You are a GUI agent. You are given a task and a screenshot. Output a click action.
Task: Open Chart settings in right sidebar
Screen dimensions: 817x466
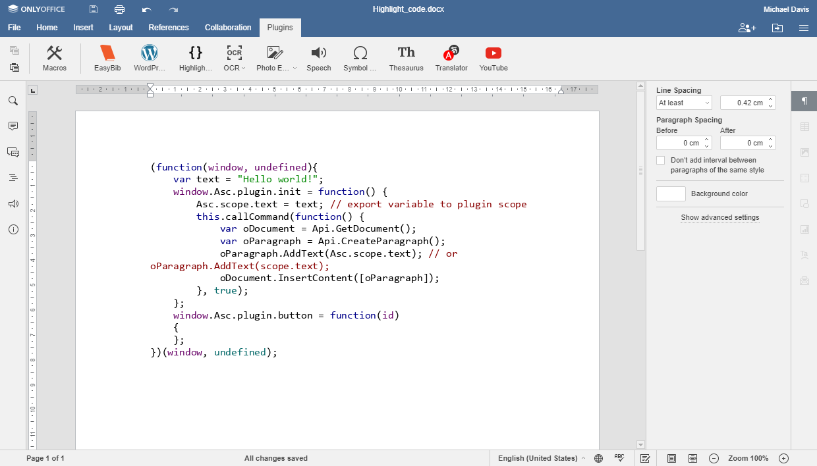[804, 230]
